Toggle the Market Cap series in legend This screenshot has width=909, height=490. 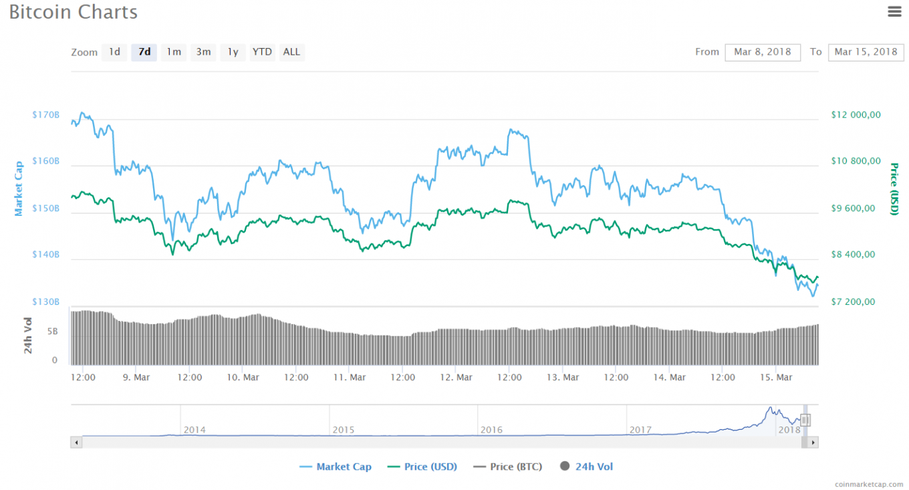[336, 467]
